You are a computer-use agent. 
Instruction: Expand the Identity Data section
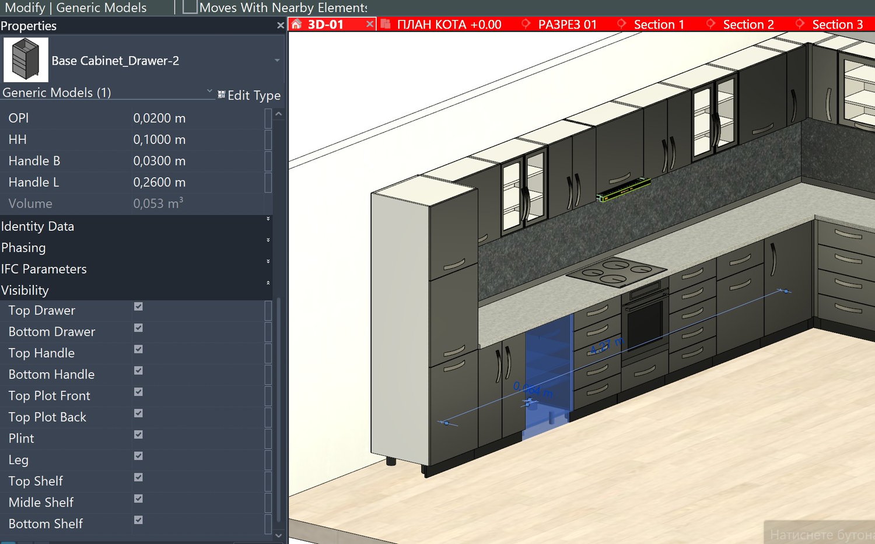point(268,219)
